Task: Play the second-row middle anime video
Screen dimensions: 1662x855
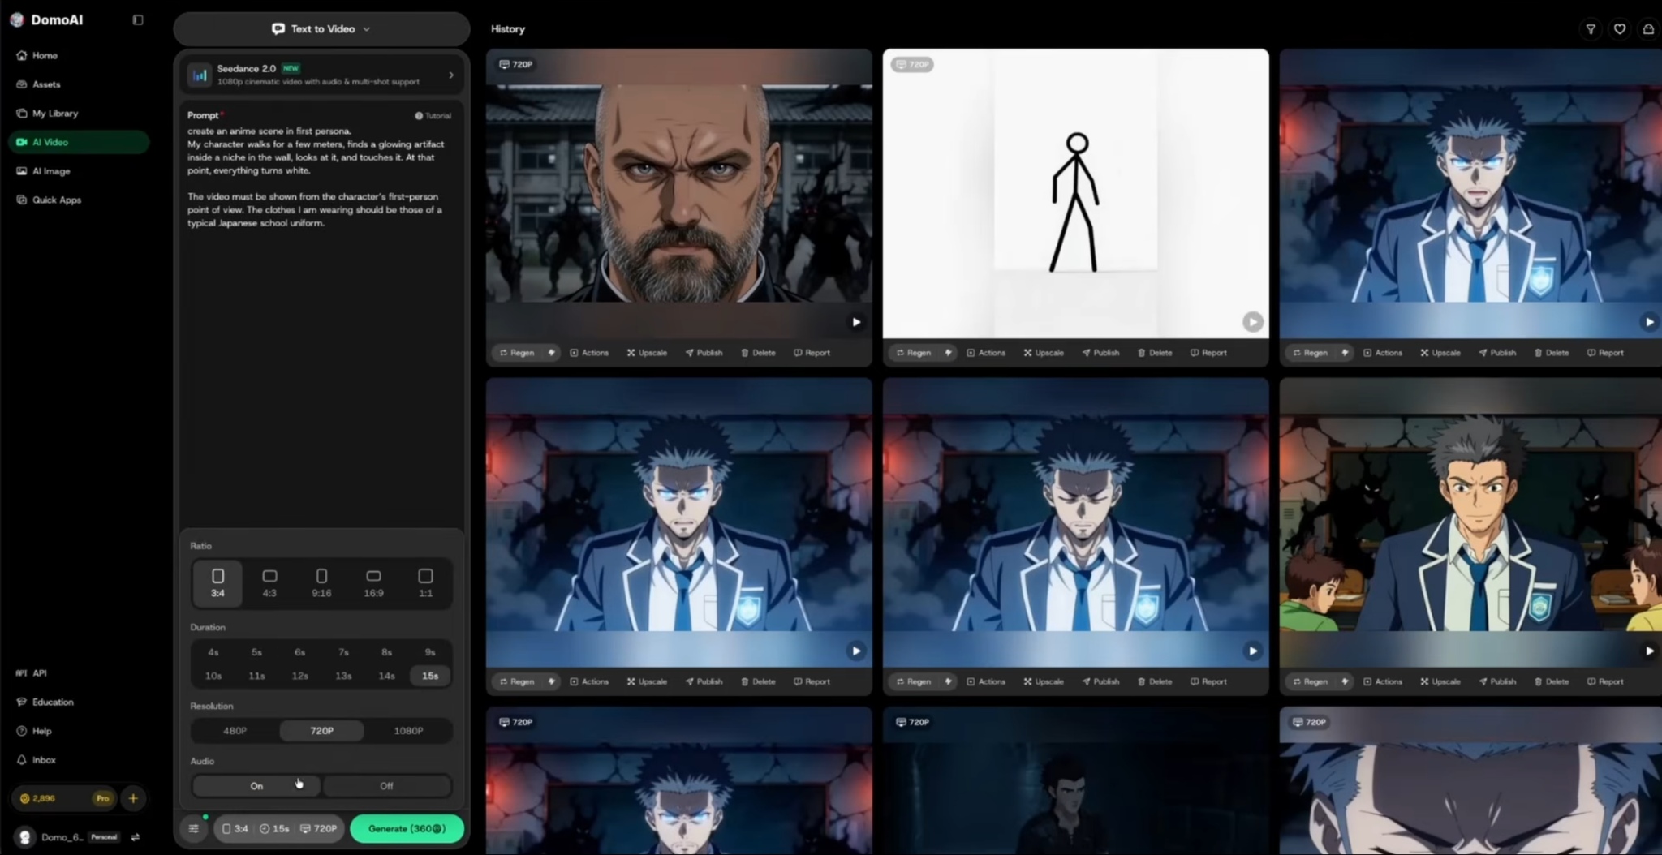Action: (x=1253, y=651)
